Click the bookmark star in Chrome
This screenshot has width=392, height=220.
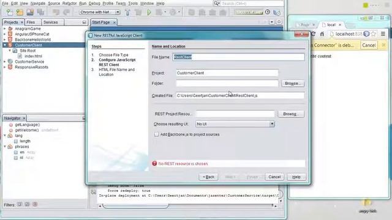click(374, 34)
